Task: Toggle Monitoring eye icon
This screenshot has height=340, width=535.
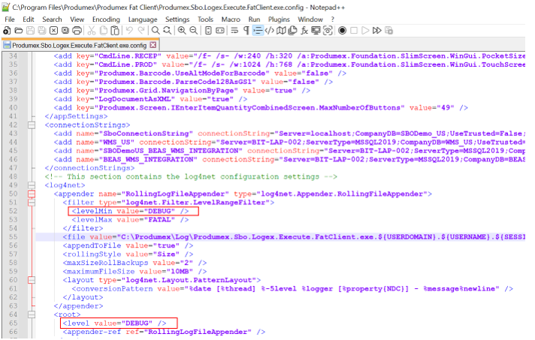Action: click(328, 31)
